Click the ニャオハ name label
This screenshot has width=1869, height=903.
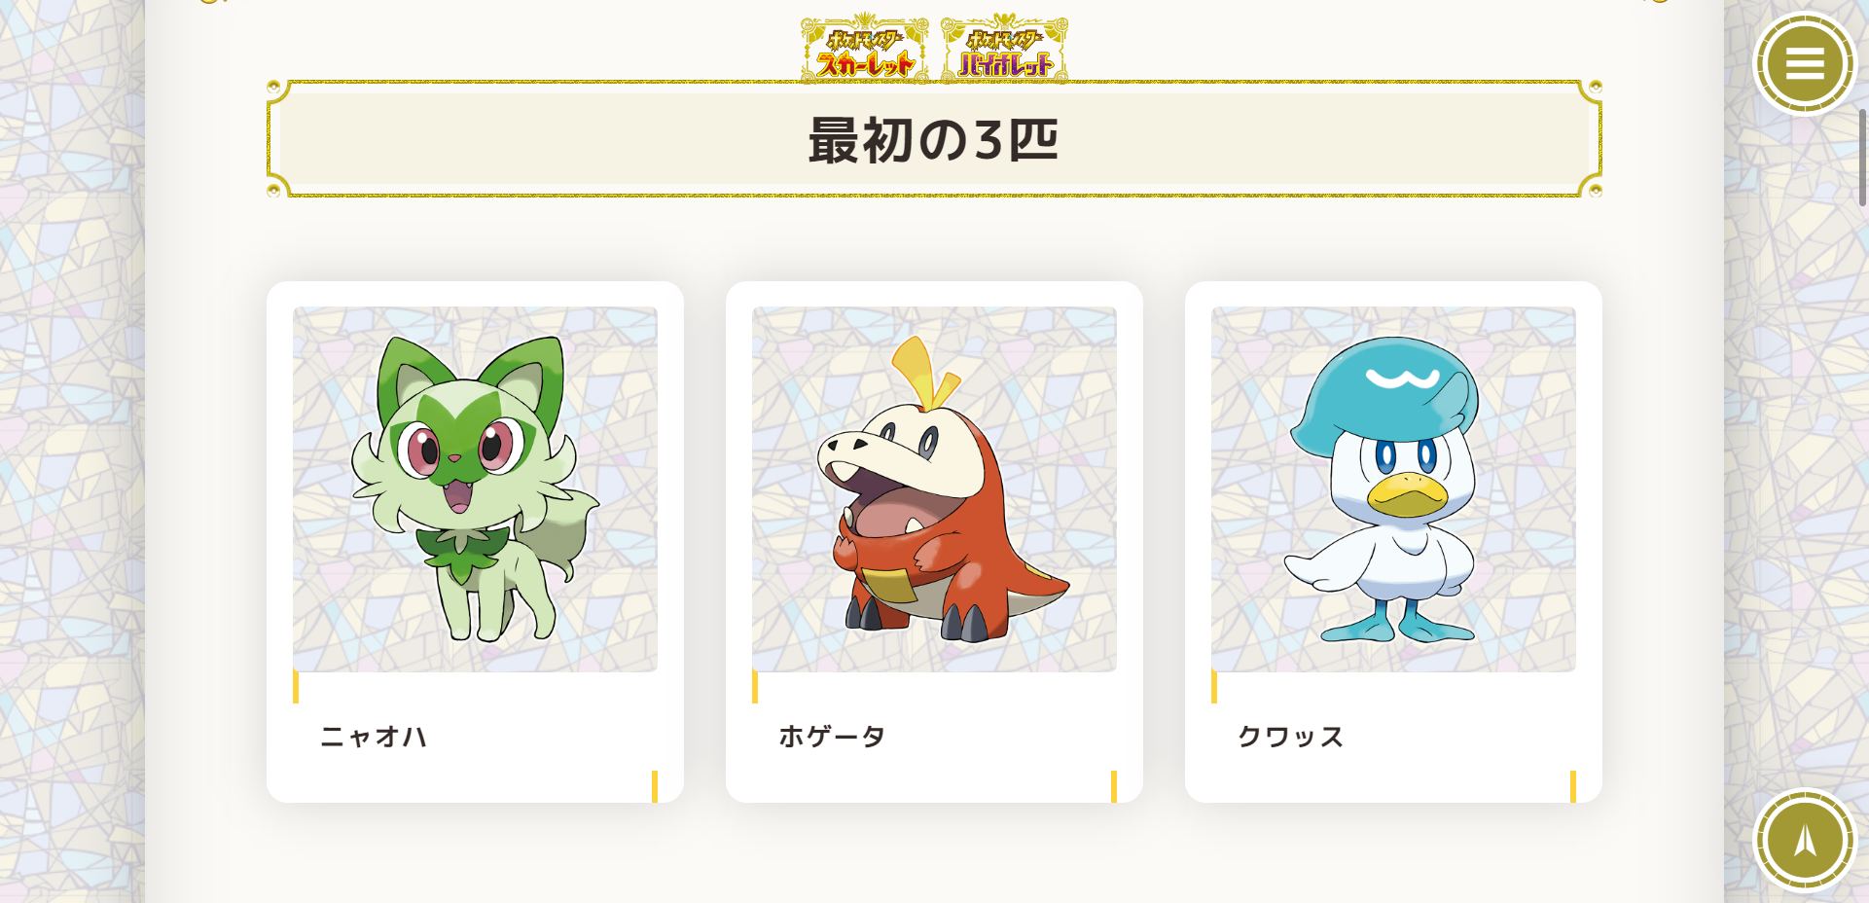tap(375, 737)
